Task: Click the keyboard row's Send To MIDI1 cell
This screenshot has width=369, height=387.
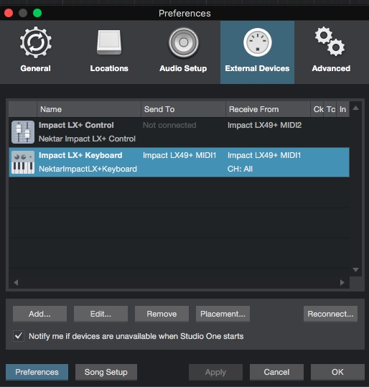Action: [x=179, y=155]
